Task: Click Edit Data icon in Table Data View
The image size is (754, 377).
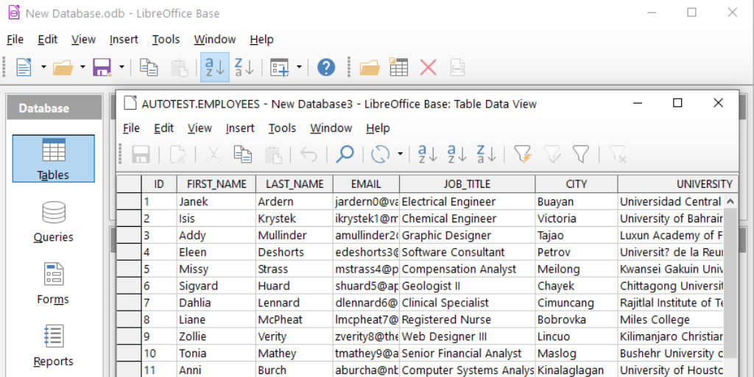Action: pyautogui.click(x=177, y=155)
